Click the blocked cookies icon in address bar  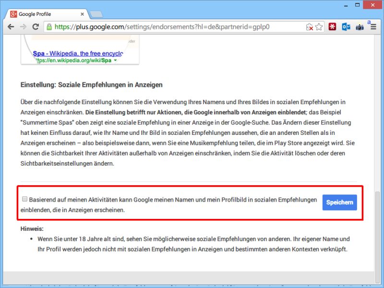click(310, 27)
